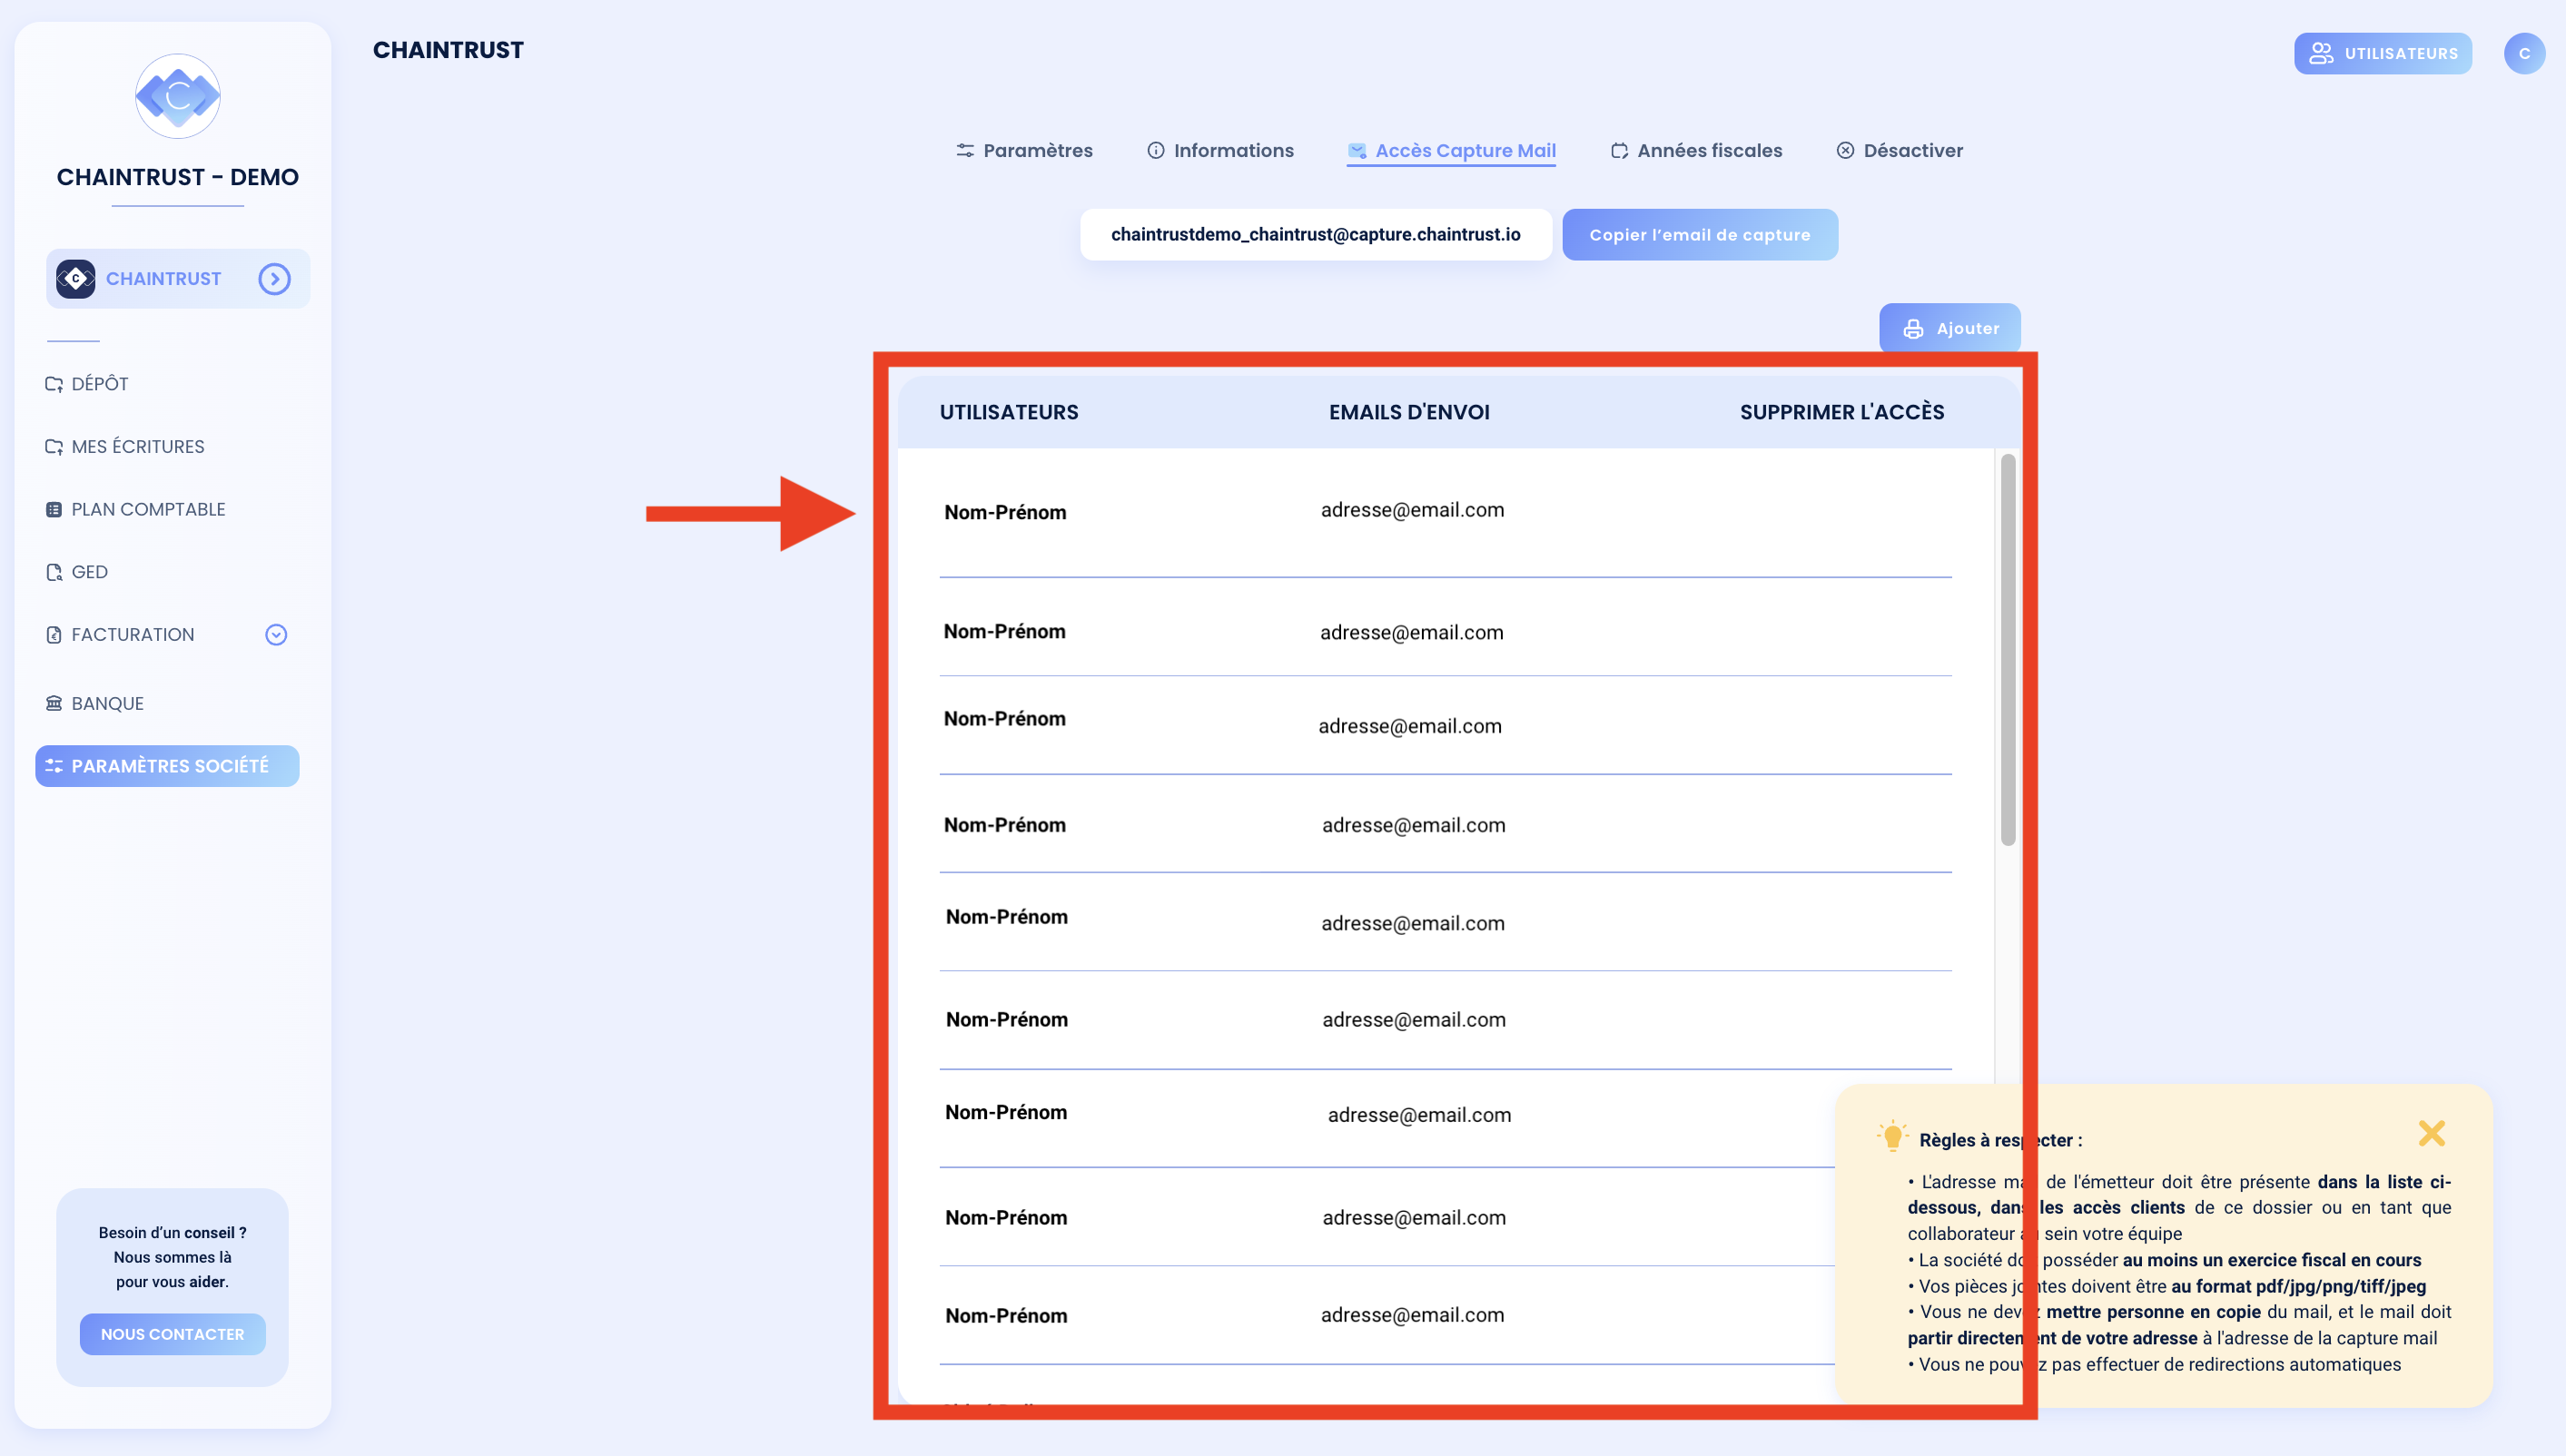Viewport: 2566px width, 1456px height.
Task: Click the Informations tab info icon
Action: (x=1156, y=151)
